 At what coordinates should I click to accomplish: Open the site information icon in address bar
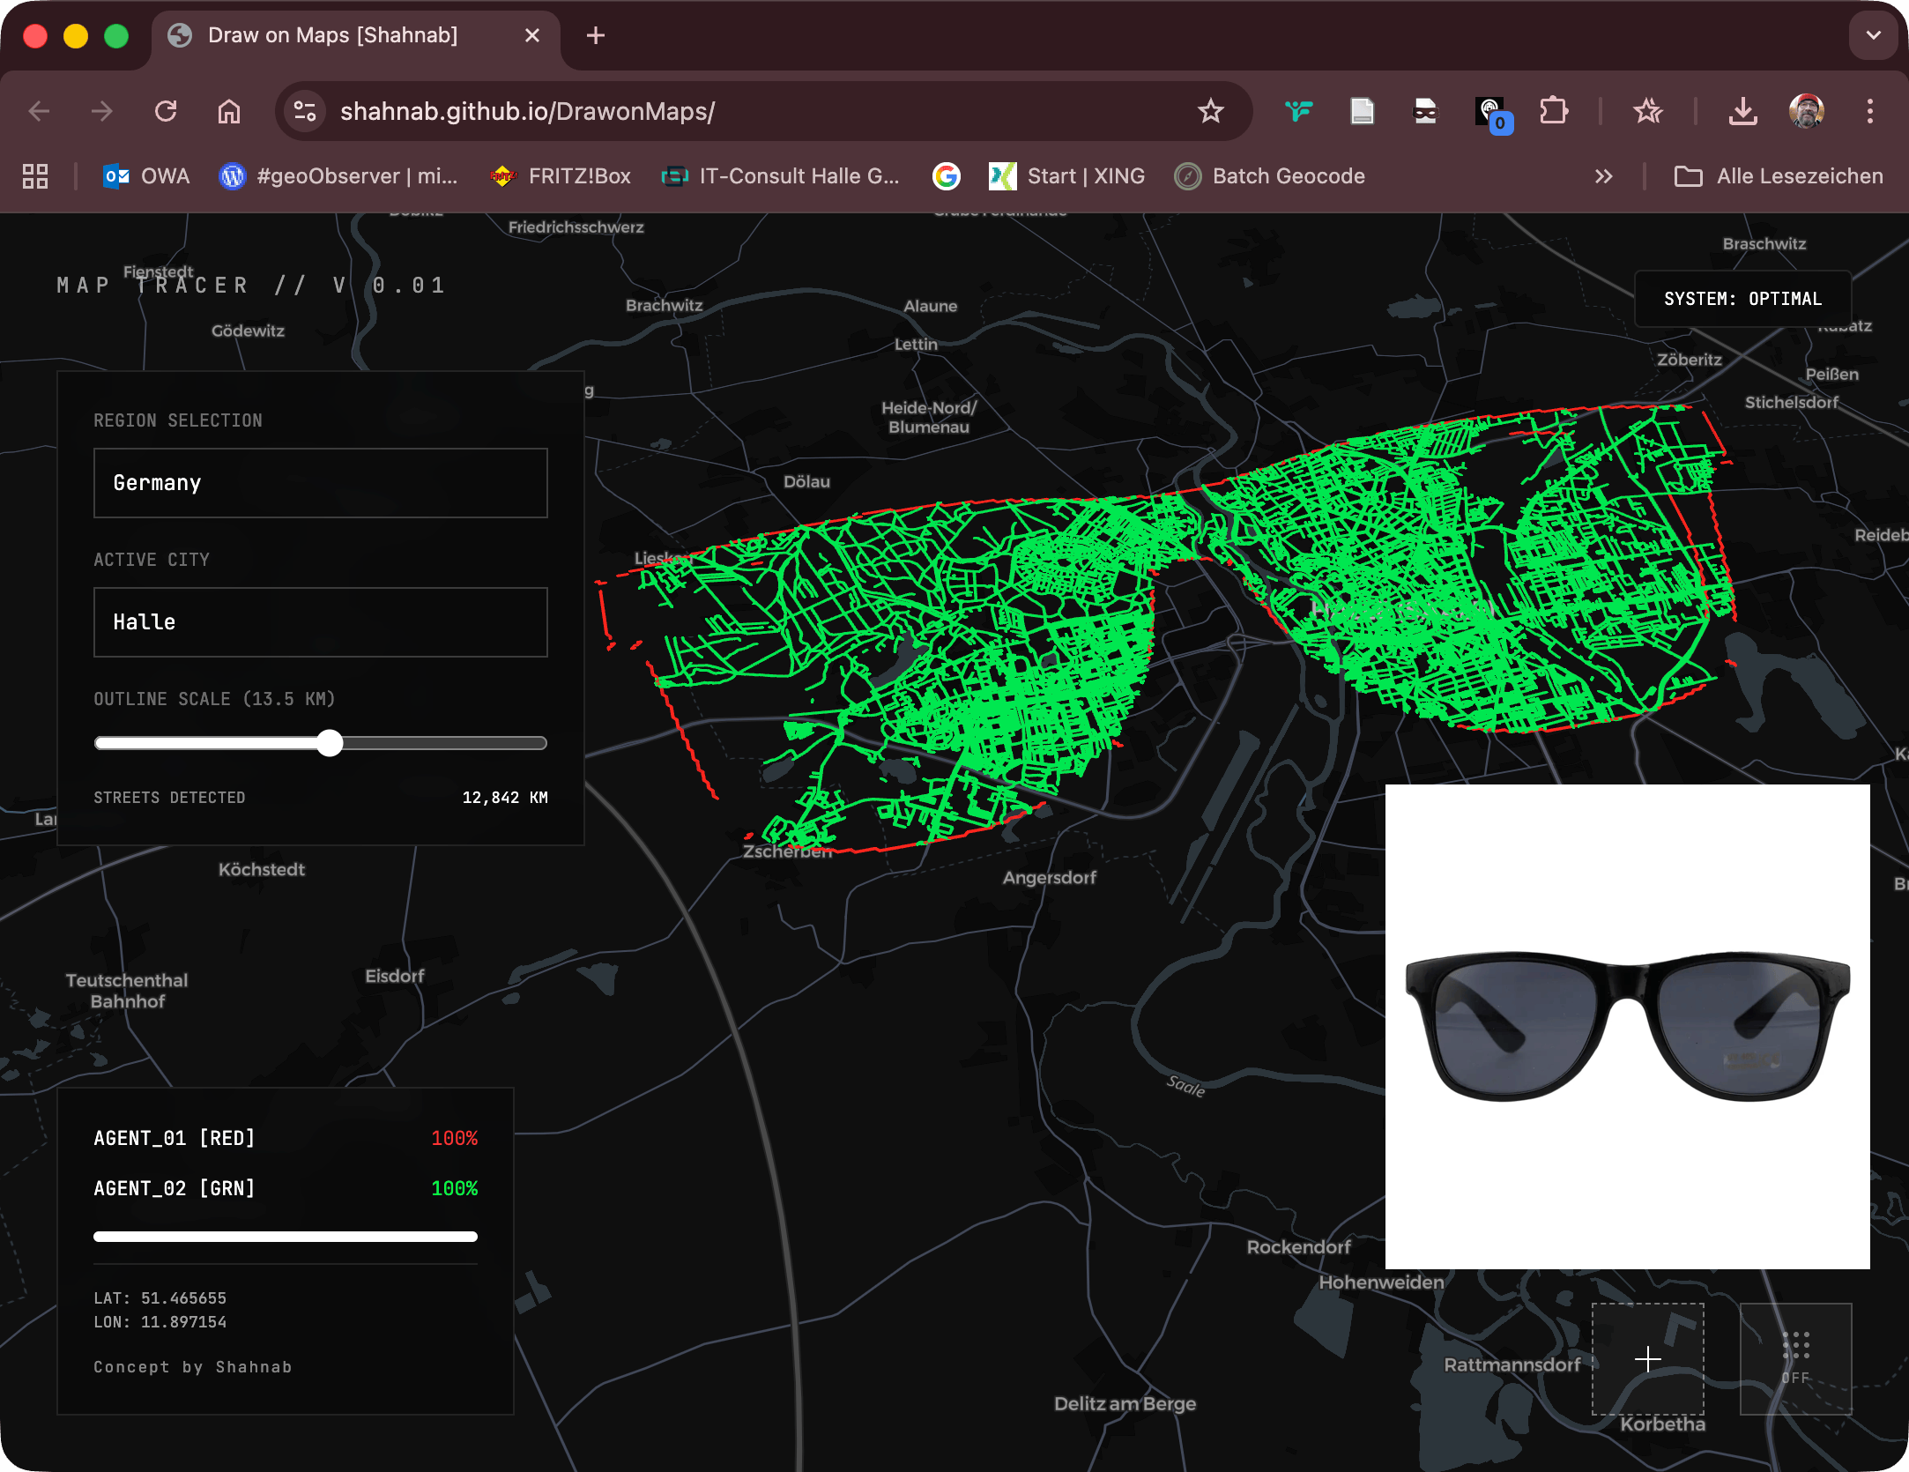305,111
